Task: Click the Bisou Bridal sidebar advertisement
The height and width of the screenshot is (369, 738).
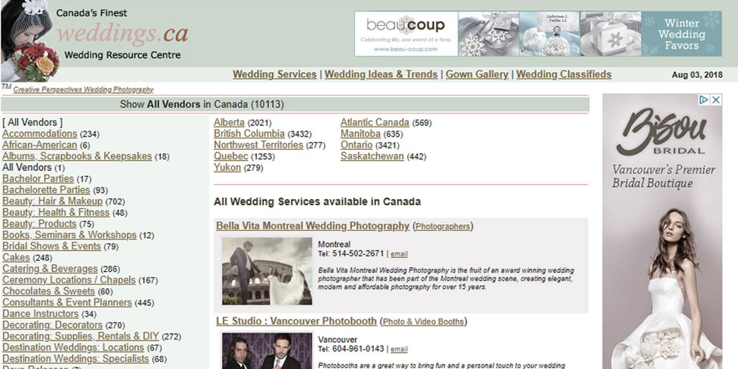Action: click(662, 231)
